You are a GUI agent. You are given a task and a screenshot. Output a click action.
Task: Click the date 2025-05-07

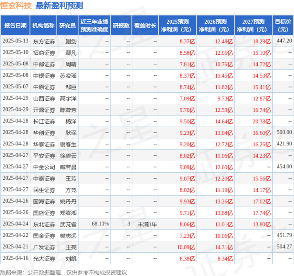coord(16,86)
